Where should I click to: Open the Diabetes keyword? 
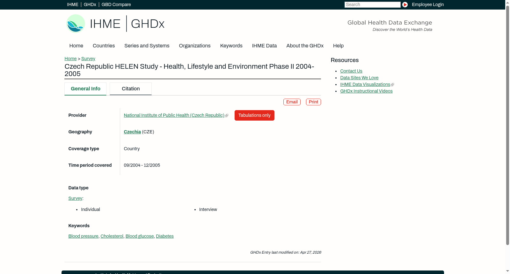coord(165,236)
